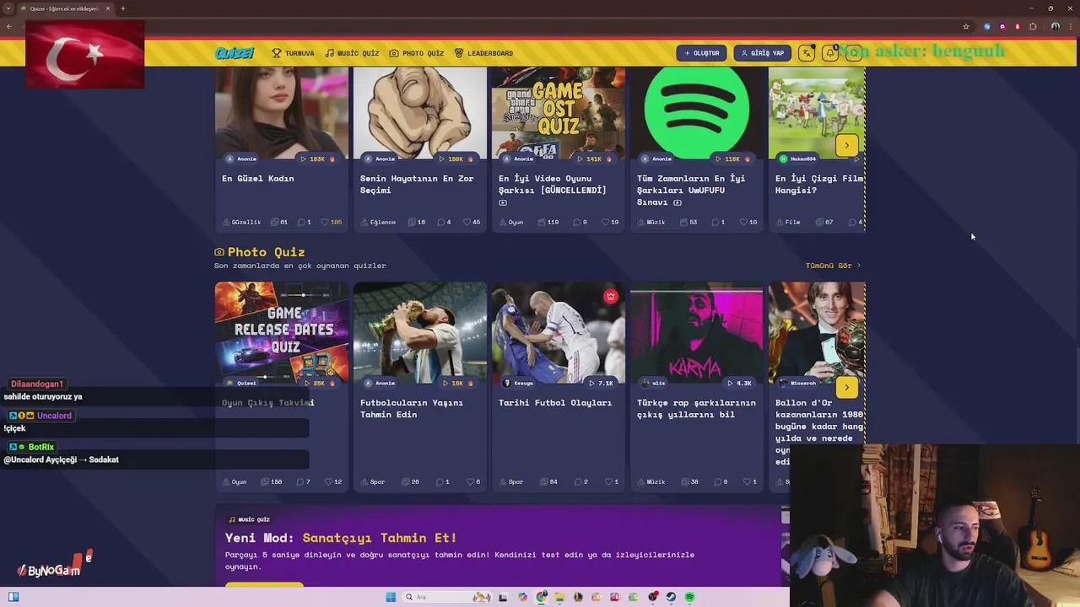Open Spotify from the taskbar
The image size is (1080, 607).
point(689,597)
